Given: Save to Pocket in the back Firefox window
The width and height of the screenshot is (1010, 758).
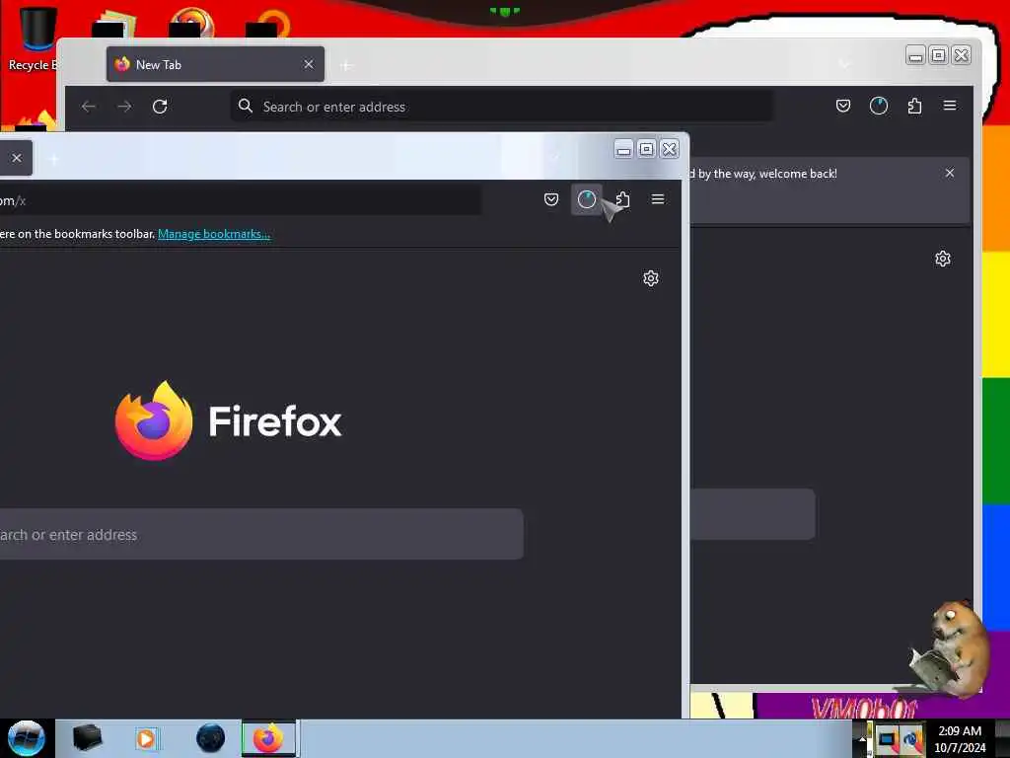Looking at the screenshot, I should coord(843,106).
